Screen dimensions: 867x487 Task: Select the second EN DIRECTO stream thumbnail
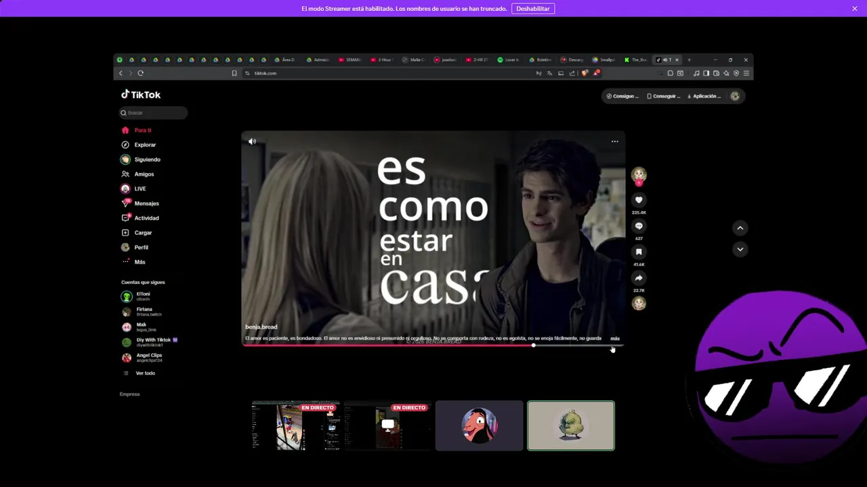point(387,425)
